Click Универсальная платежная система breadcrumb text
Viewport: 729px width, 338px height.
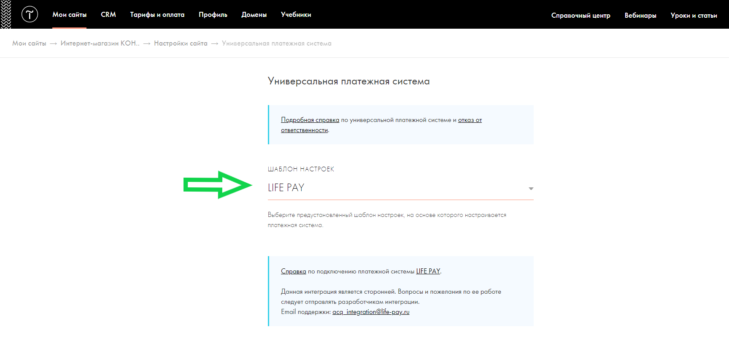point(276,43)
